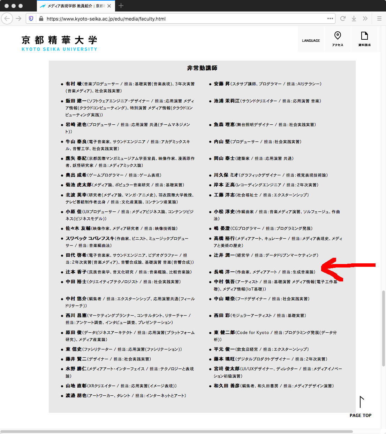Screen dimensions: 386x434
Task: Open the アクセス location pin icon
Action: click(x=338, y=39)
